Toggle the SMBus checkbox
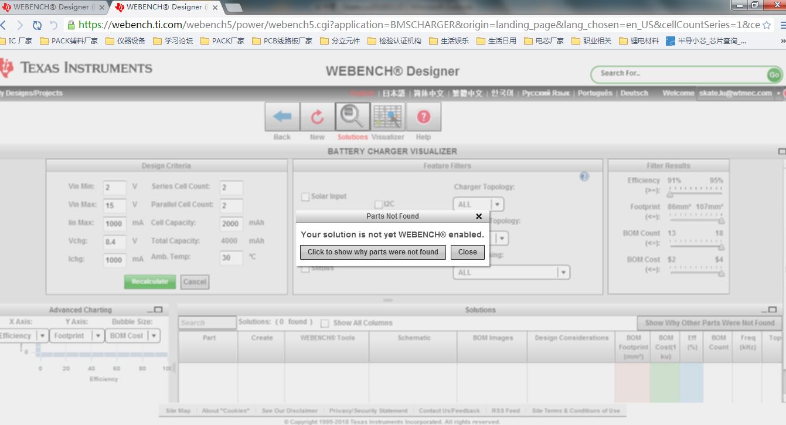This screenshot has width=786, height=425. (305, 269)
